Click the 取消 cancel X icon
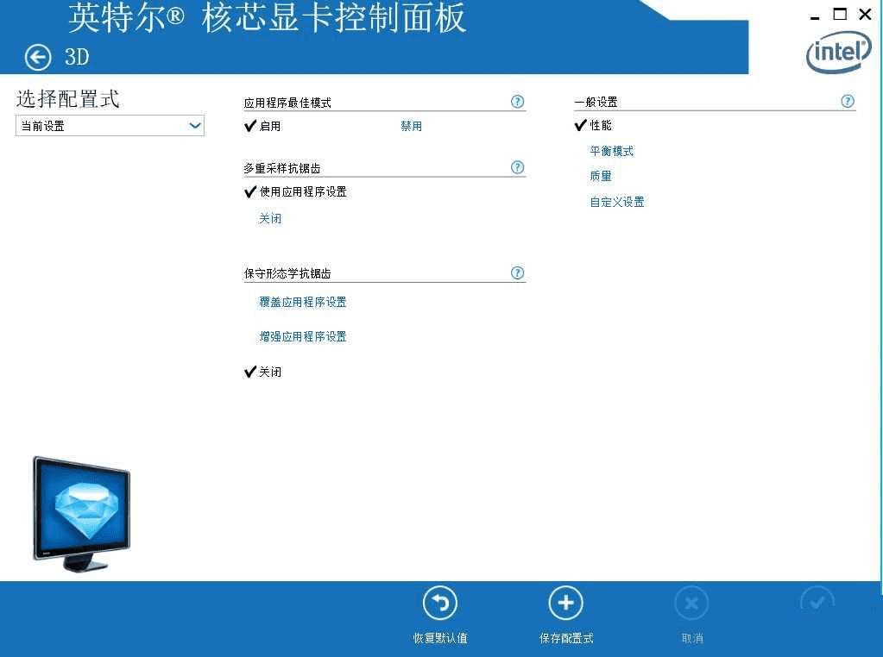 click(x=691, y=603)
